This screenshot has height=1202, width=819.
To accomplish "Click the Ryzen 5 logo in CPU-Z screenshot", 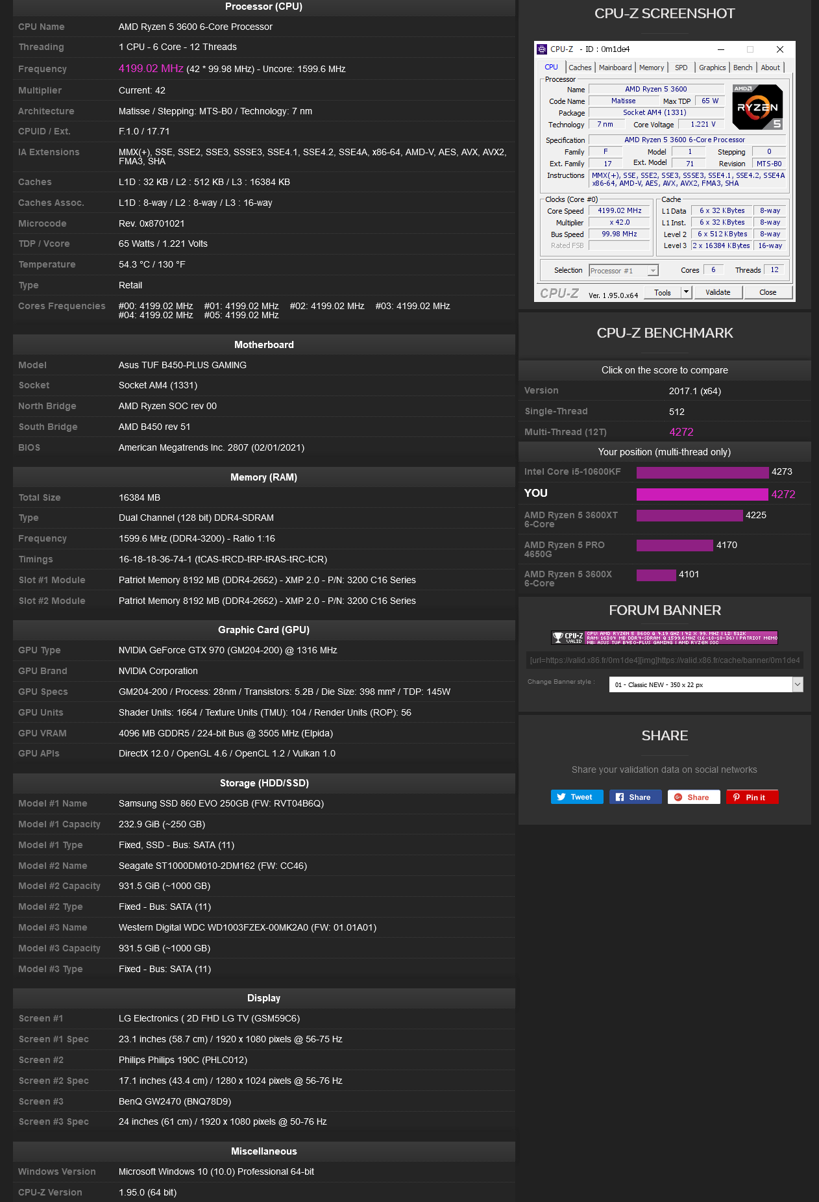I will (757, 107).
